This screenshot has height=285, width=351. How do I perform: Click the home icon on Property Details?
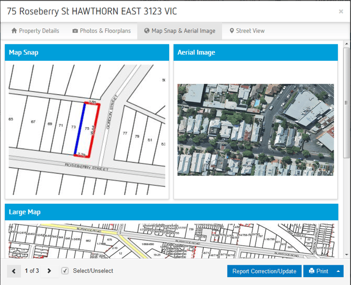pos(14,31)
